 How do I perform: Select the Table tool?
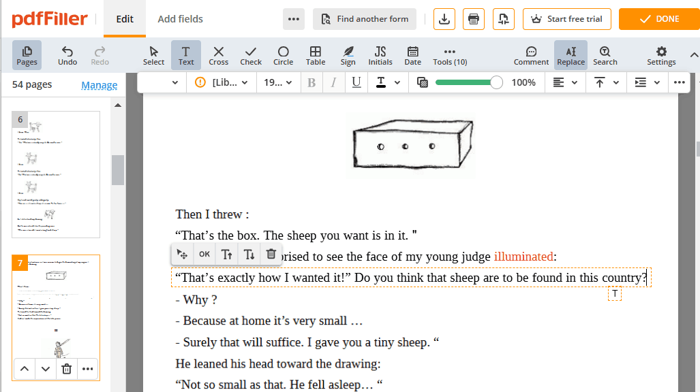tap(315, 54)
